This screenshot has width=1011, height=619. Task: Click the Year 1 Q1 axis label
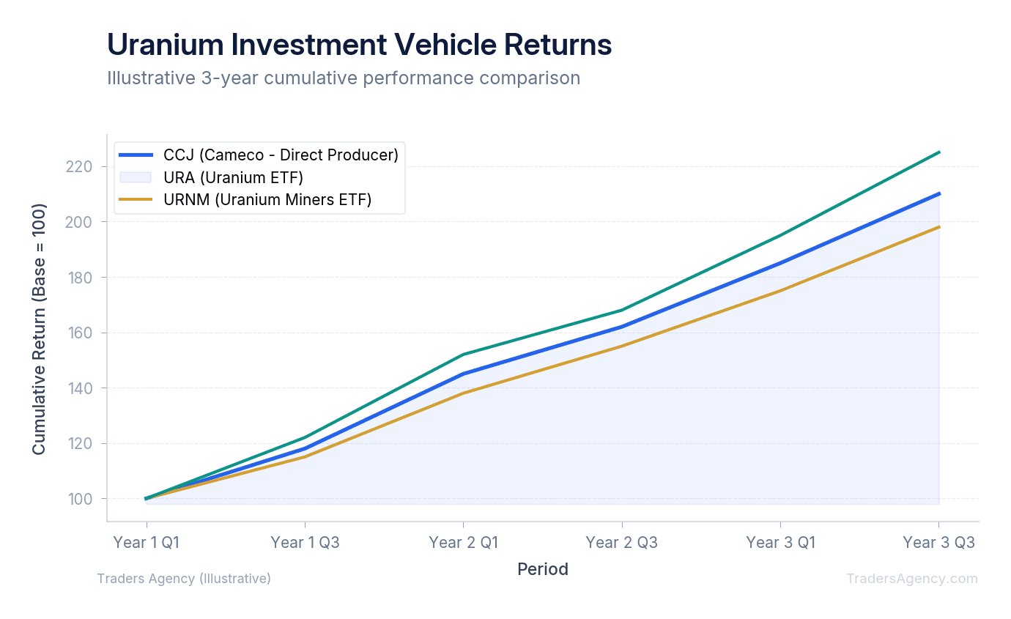point(147,542)
